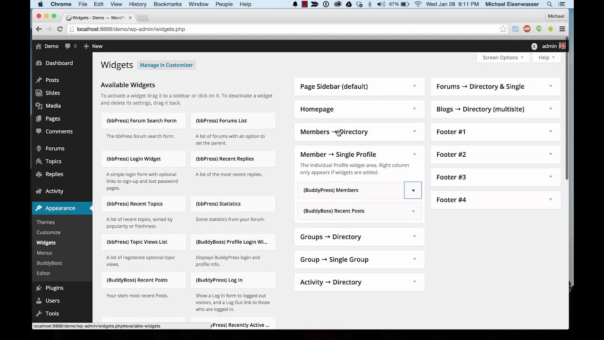
Task: Click the Appearance paintbrush icon
Action: [39, 208]
